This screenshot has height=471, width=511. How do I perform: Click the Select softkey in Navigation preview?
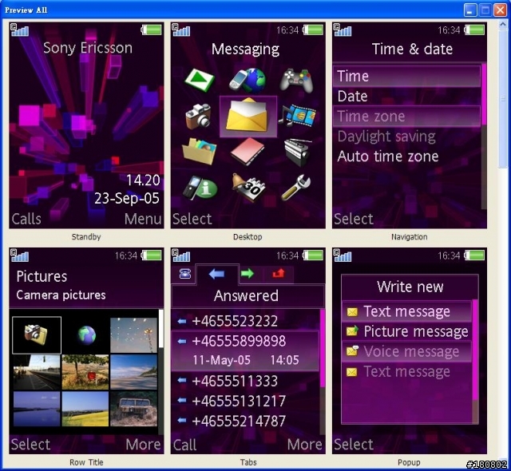click(x=354, y=219)
